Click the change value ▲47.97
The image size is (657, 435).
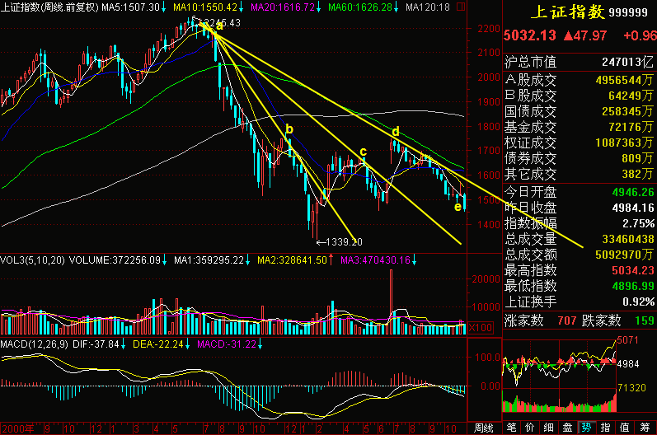tap(585, 35)
